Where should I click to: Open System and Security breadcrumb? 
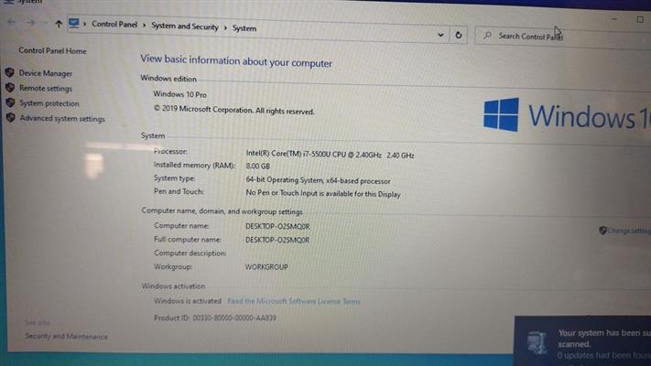tap(184, 27)
